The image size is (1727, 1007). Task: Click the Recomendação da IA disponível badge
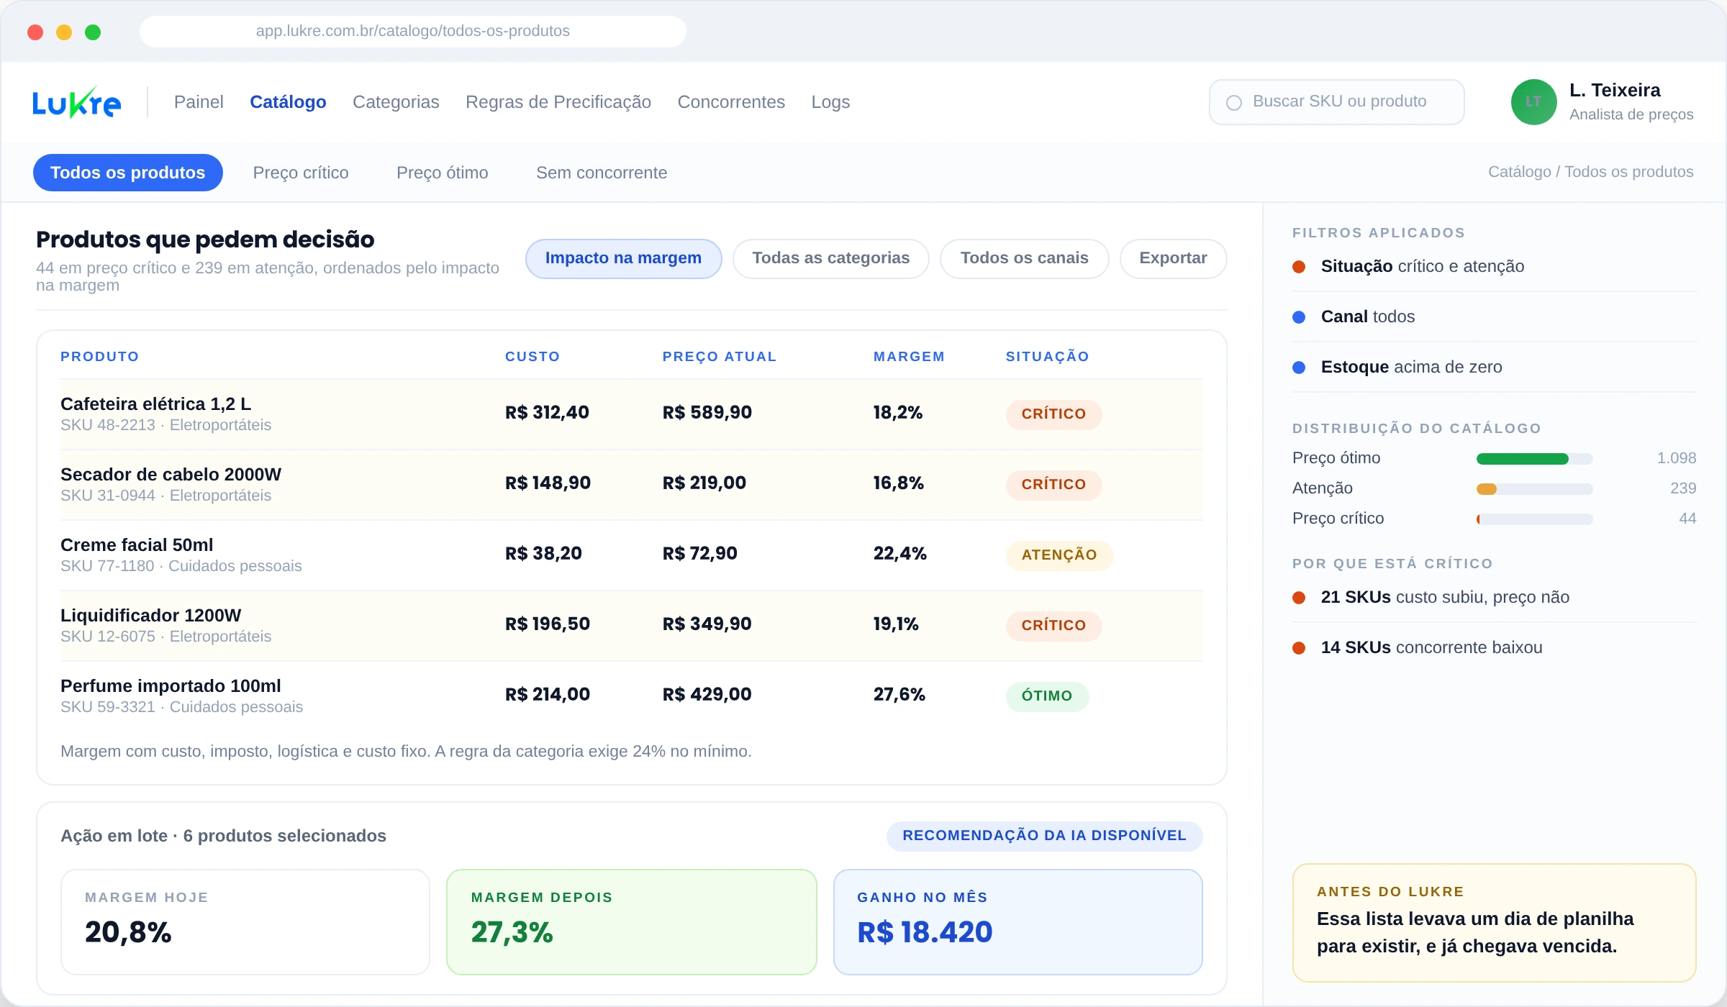point(1044,836)
